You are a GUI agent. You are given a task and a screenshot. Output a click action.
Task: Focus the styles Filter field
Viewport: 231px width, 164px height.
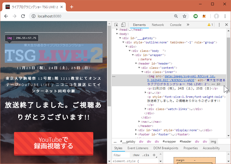click(121, 155)
